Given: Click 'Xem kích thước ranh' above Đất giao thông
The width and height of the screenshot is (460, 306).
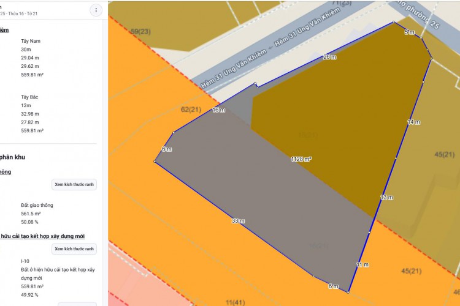Looking at the screenshot, I should 74,184.
